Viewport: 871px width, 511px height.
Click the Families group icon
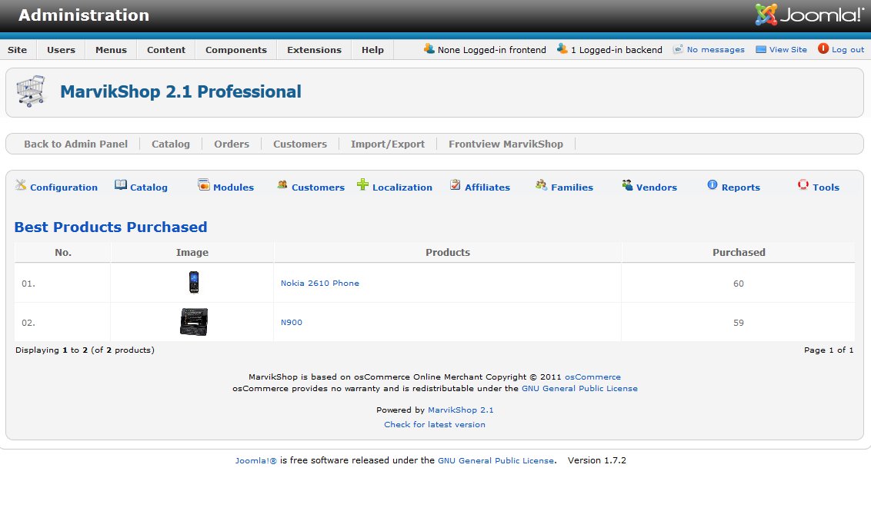click(541, 184)
